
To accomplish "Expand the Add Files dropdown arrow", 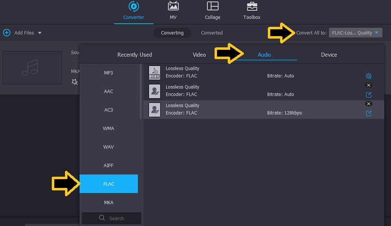I will click(40, 33).
